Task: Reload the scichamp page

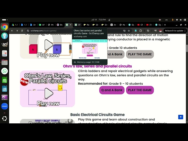Action: click(22, 31)
